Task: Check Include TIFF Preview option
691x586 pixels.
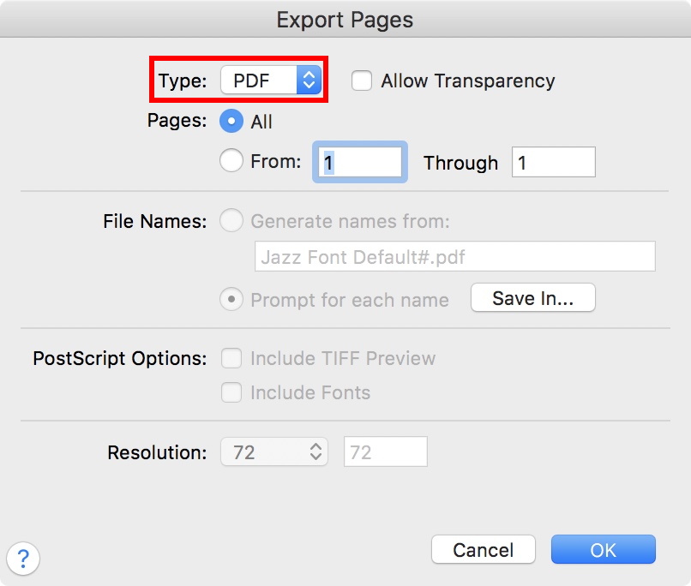Action: click(231, 358)
